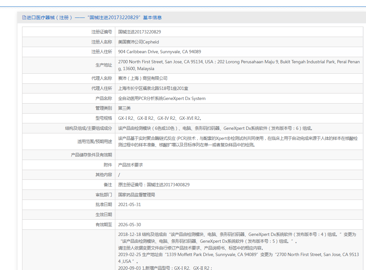Select remark 原注册证编号：国械注进20173400829
Viewport: 366px width, 270px height.
154,185
